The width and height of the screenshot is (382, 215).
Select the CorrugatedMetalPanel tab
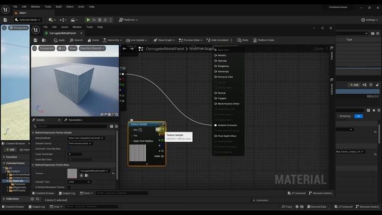pos(63,33)
